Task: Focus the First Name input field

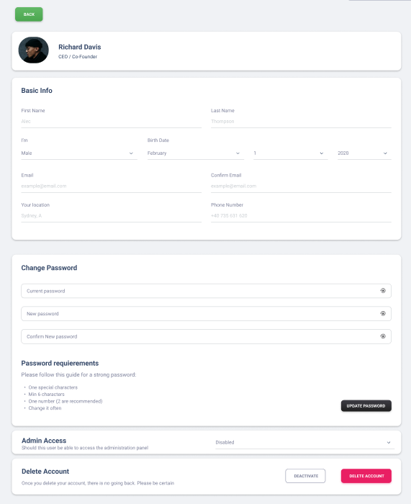Action: coord(111,122)
